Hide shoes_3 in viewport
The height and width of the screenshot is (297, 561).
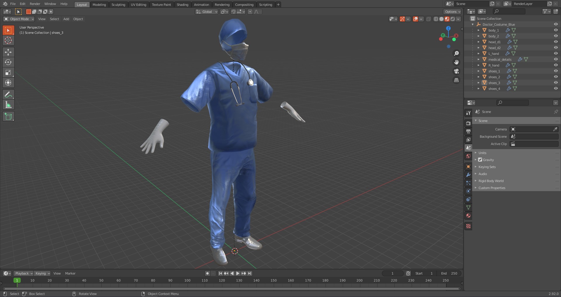pos(556,83)
